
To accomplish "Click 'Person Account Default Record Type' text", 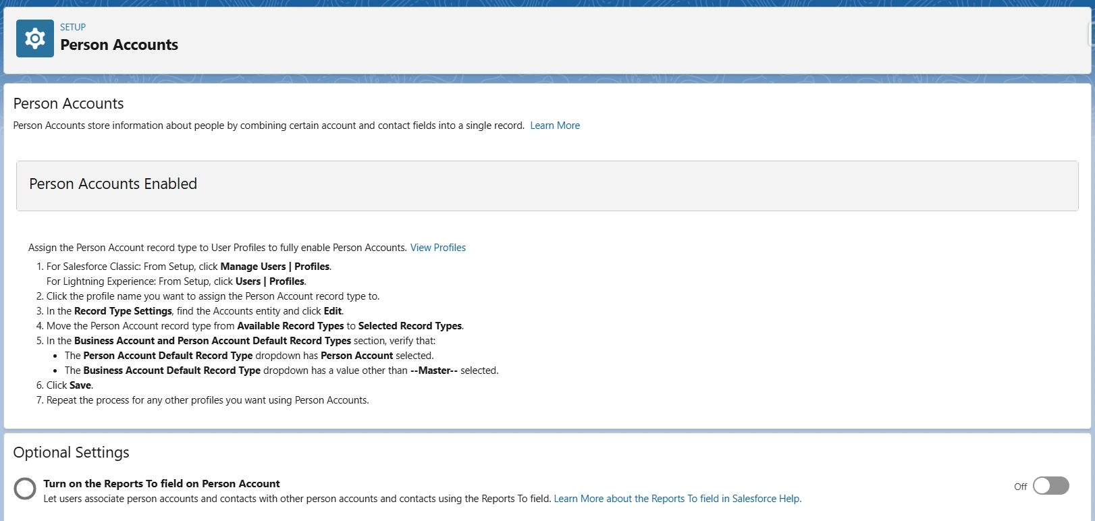I will (x=168, y=356).
